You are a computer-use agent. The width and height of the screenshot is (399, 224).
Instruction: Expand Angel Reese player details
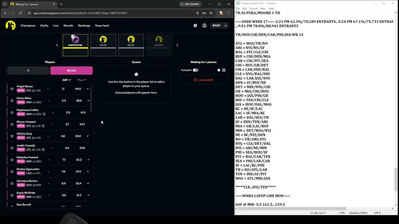click(88, 89)
